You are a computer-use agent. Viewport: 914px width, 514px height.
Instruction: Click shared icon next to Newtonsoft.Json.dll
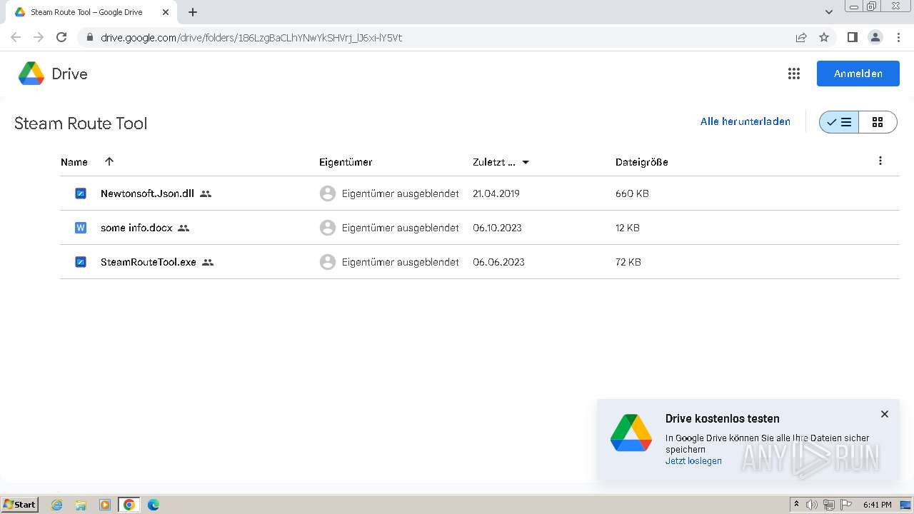tap(206, 193)
